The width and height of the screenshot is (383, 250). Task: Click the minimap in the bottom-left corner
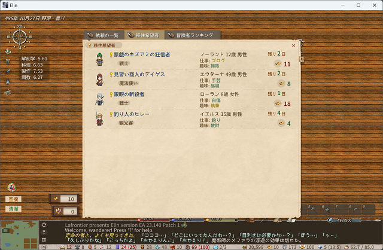coord(20,236)
